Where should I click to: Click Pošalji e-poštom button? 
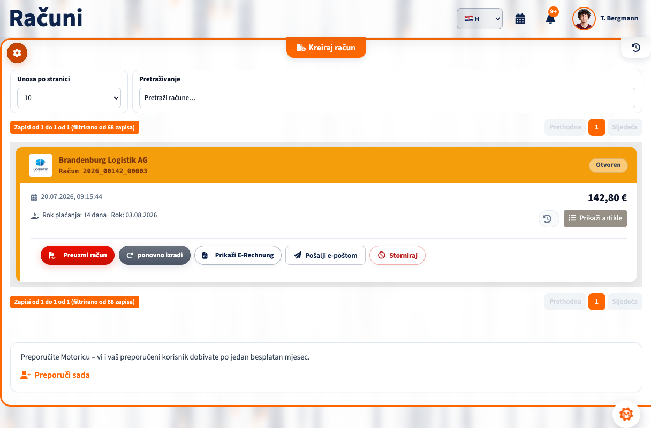325,255
